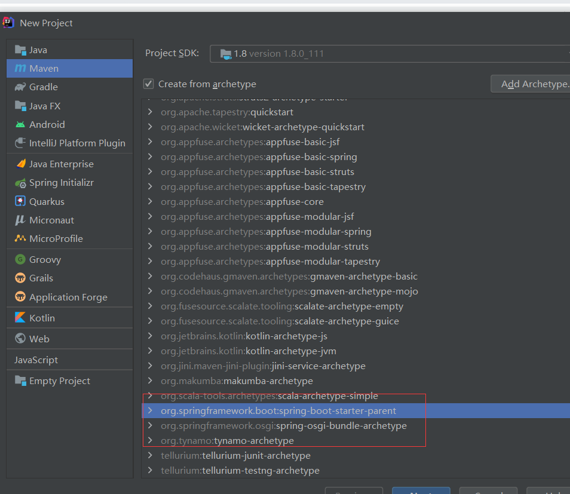Expand org.apache.tapestry:quickstart archetype

click(150, 112)
